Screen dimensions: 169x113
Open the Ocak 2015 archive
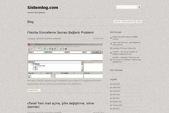[x=116, y=84]
